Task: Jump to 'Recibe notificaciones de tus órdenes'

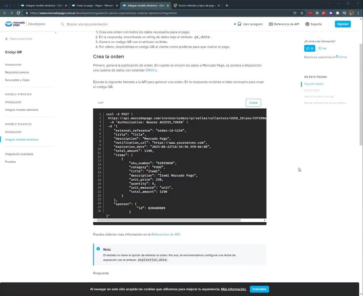Action: pyautogui.click(x=325, y=103)
